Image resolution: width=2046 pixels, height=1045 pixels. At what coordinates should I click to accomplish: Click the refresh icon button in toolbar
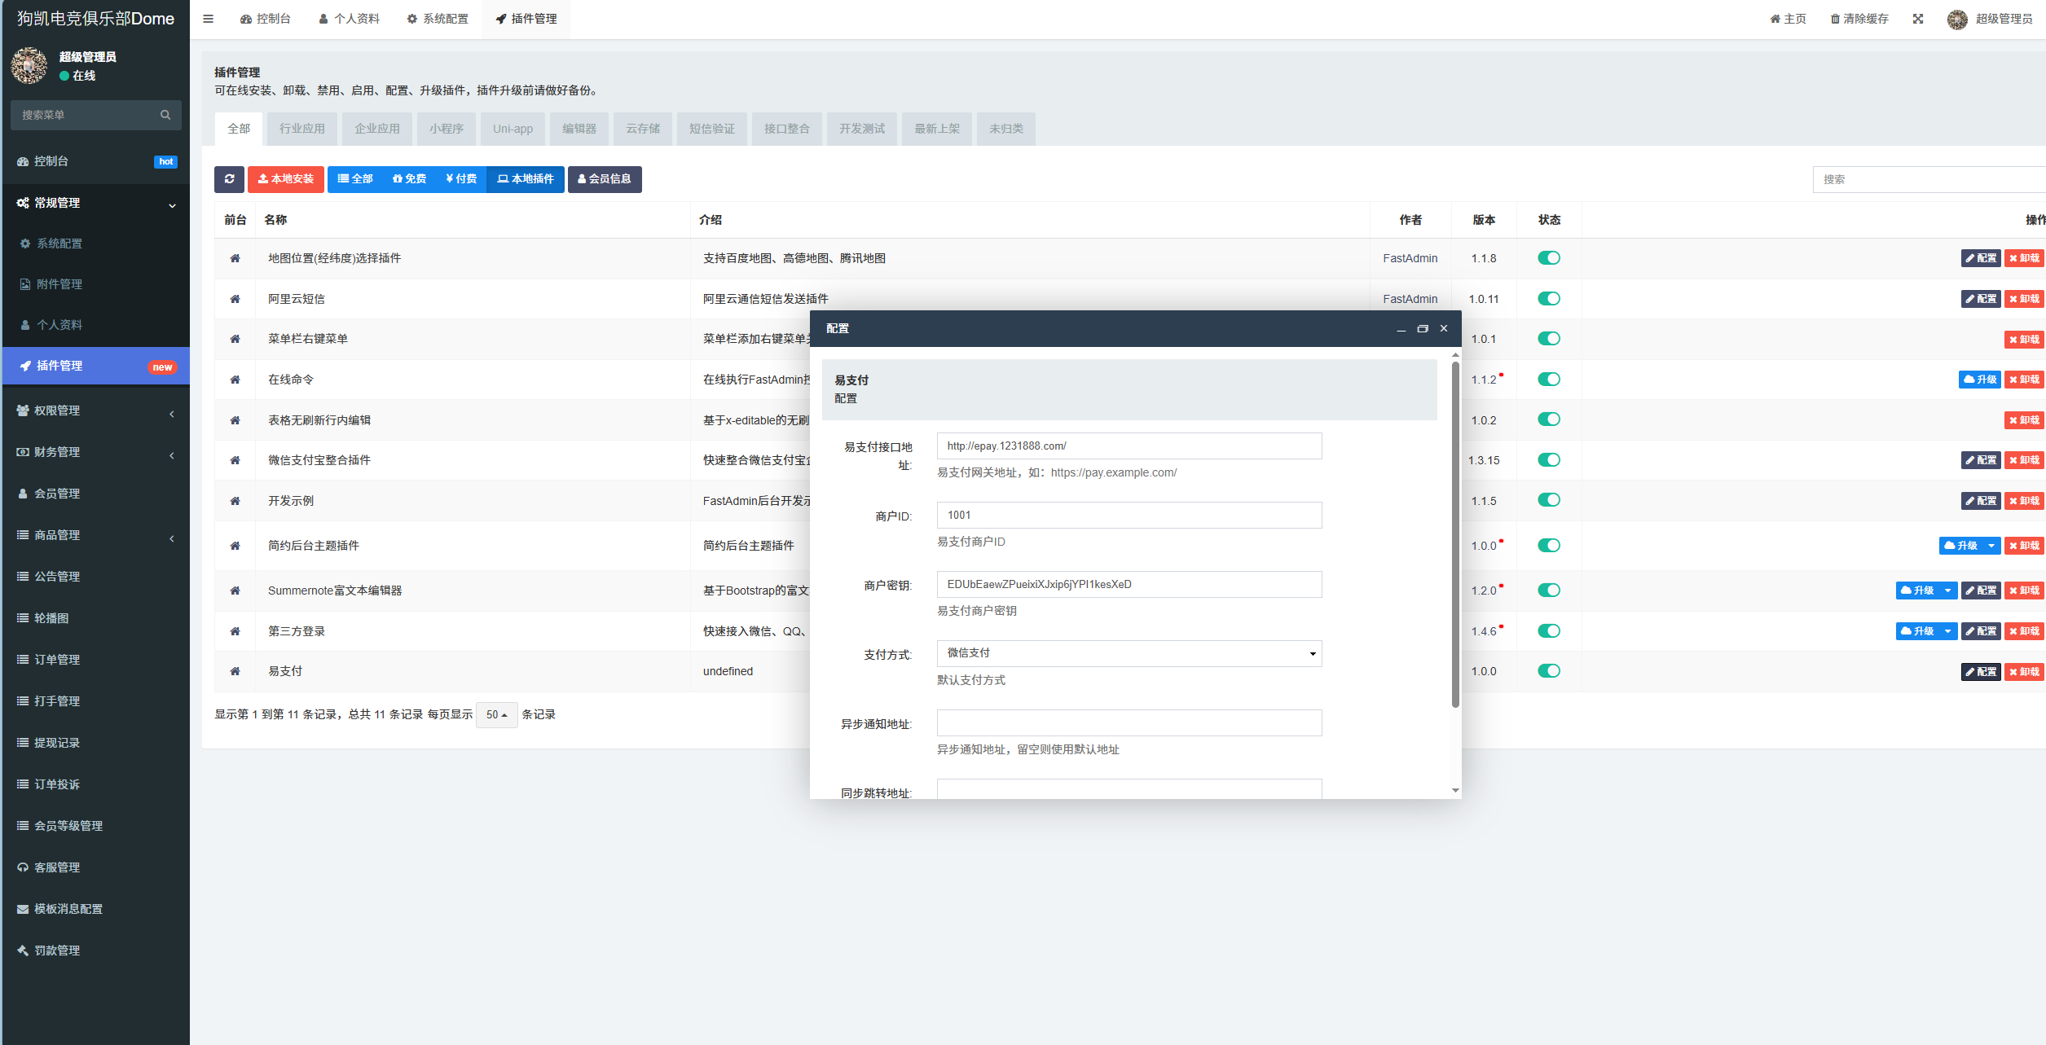pos(229,179)
